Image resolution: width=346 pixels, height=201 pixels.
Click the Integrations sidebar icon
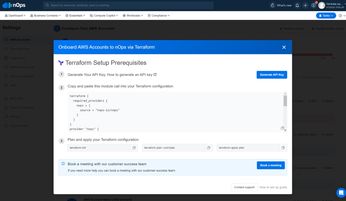6,58
